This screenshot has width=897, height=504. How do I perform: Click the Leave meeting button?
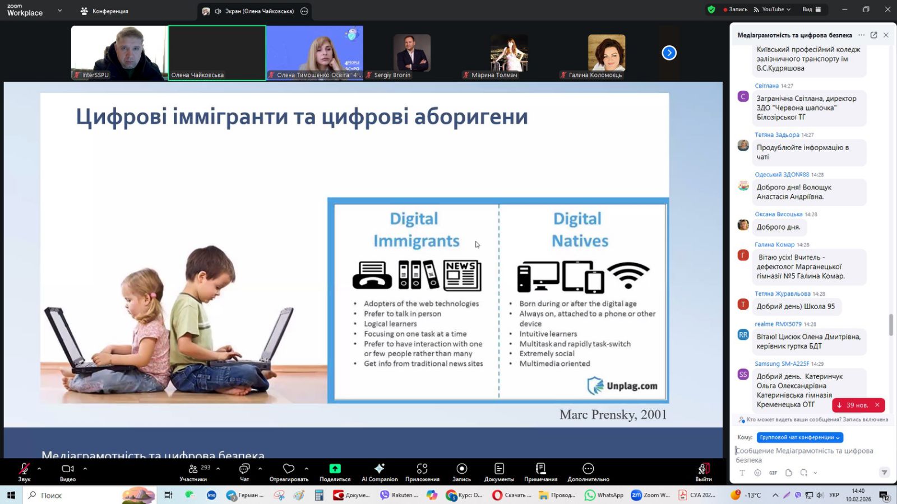click(x=703, y=472)
